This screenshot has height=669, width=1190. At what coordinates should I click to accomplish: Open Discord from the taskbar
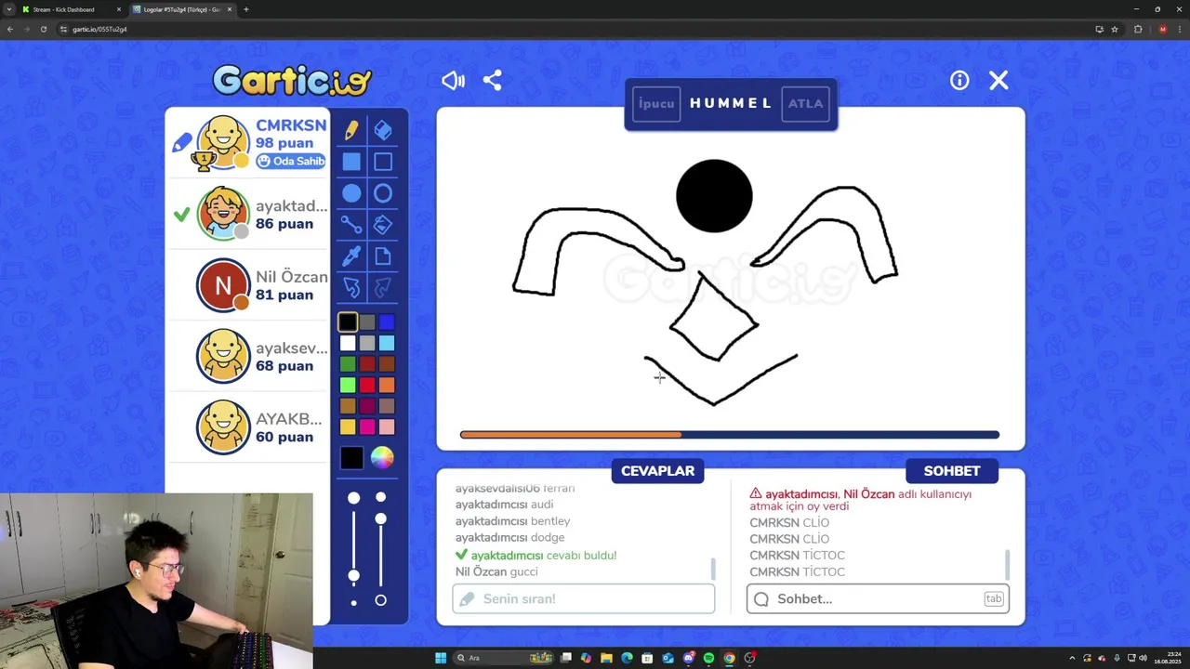click(688, 658)
